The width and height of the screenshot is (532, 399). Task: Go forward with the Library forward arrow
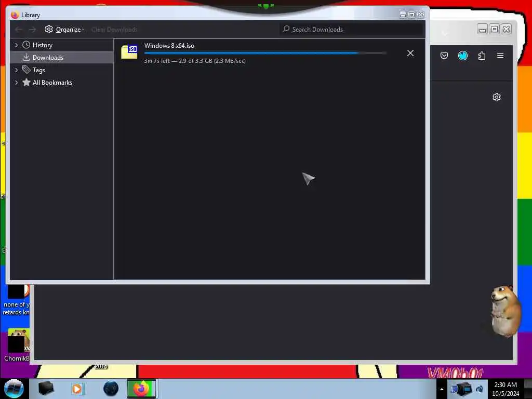[33, 30]
